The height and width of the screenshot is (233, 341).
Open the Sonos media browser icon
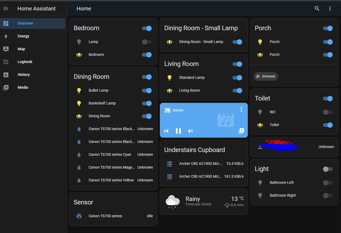tap(241, 131)
